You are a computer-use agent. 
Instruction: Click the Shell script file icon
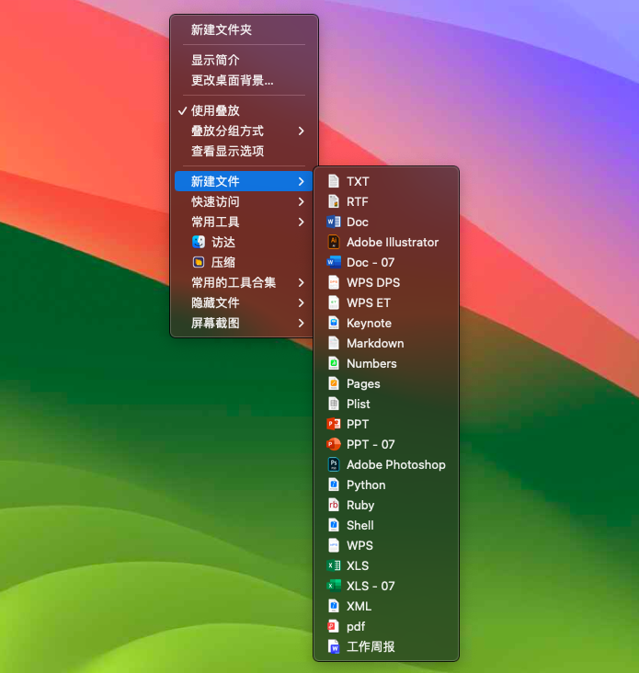click(334, 524)
